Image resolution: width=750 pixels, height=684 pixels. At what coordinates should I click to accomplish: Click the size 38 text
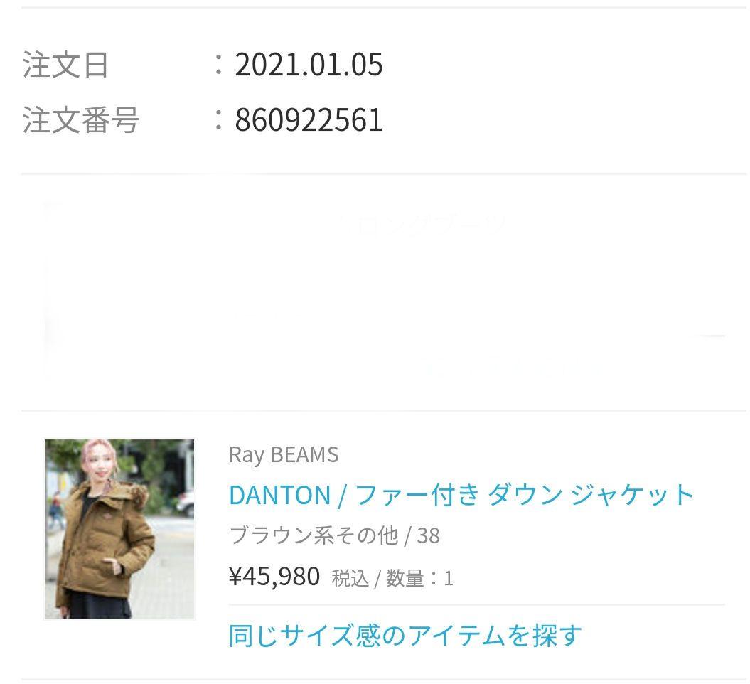(x=428, y=536)
